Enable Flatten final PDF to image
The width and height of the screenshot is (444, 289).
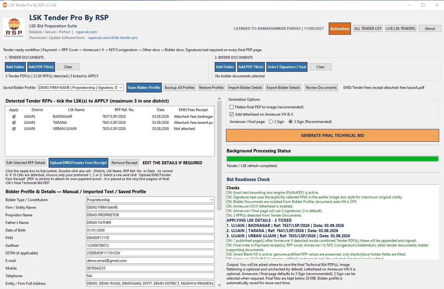tap(232, 107)
